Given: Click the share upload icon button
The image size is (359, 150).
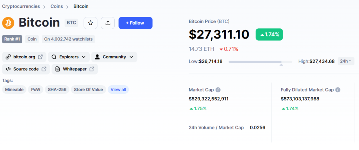Looking at the screenshot, I should pyautogui.click(x=108, y=23).
